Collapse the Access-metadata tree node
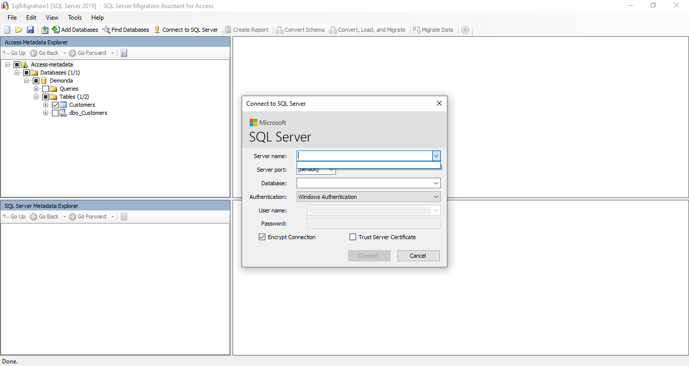 tap(8, 64)
